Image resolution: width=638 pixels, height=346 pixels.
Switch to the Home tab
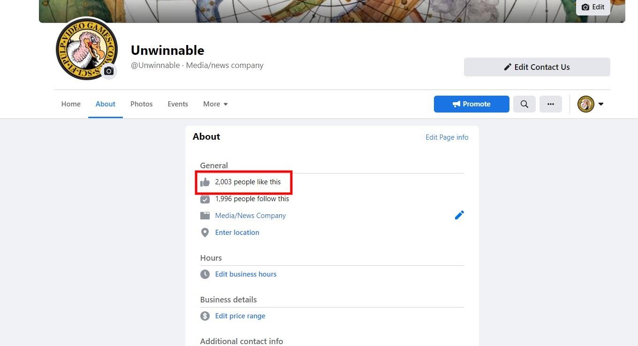(71, 104)
